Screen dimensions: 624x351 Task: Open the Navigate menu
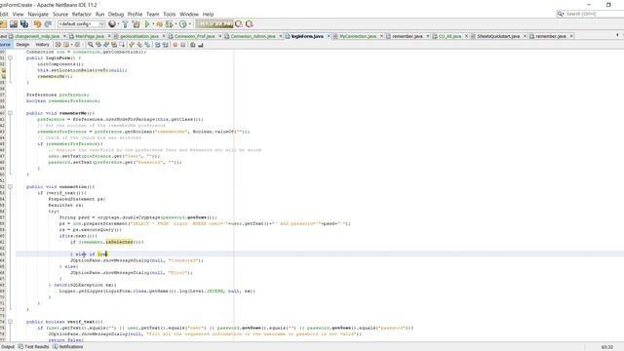38,14
